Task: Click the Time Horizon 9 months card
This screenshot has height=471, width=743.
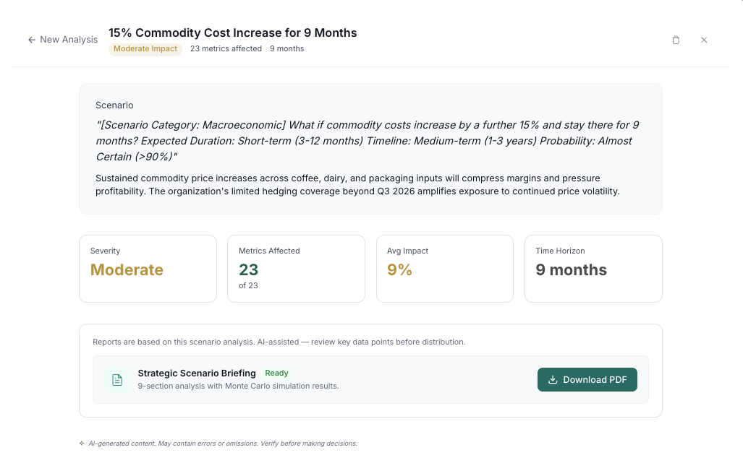Action: [593, 268]
